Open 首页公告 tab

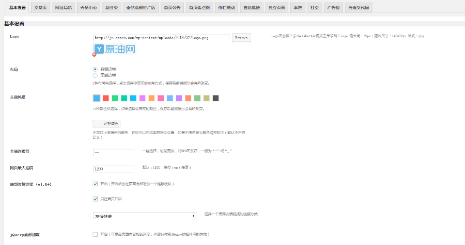pyautogui.click(x=172, y=8)
